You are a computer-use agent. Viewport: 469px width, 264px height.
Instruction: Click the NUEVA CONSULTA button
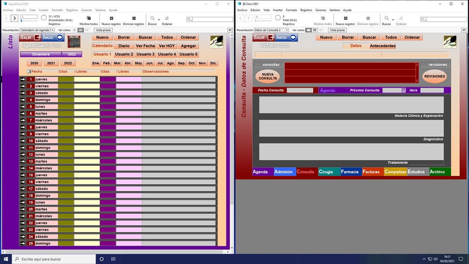coord(267,76)
